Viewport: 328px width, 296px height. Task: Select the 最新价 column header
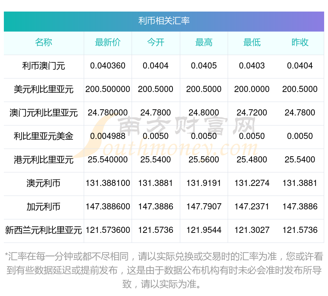coord(108,42)
